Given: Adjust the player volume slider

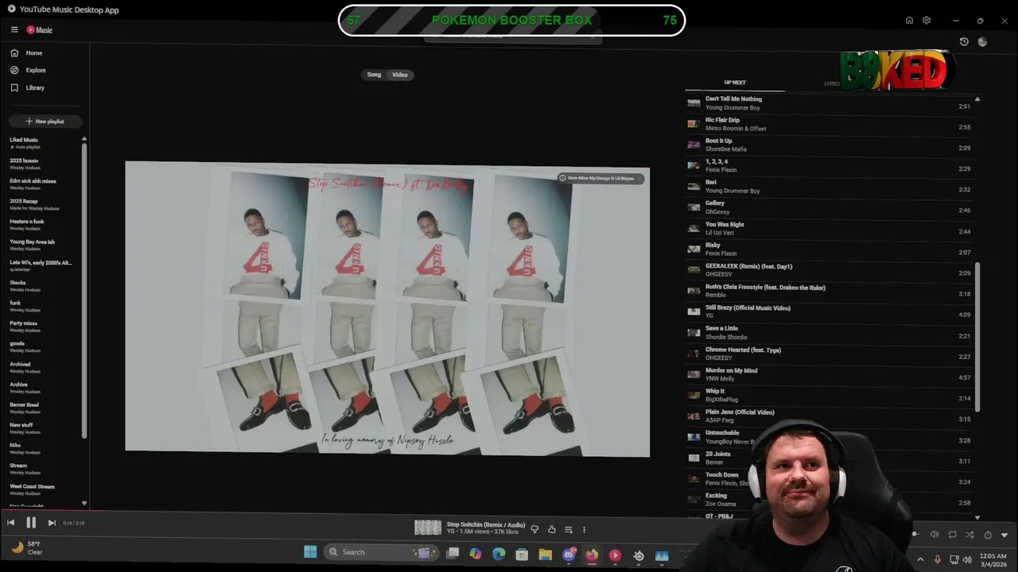Looking at the screenshot, I should 916,535.
